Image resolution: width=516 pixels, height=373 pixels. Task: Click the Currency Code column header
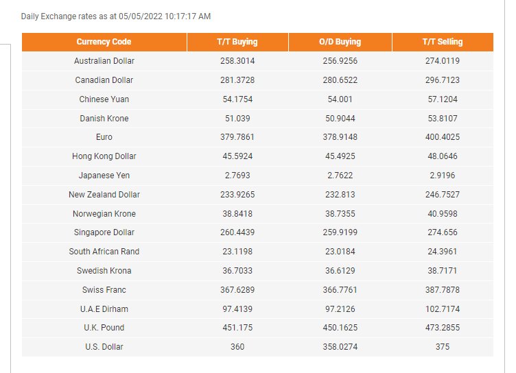coord(104,42)
